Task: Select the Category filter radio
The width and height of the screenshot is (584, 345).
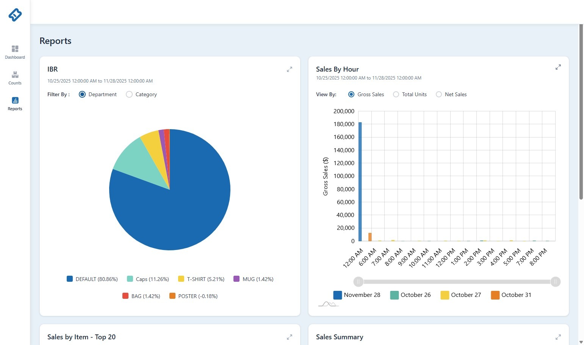Action: [x=129, y=94]
